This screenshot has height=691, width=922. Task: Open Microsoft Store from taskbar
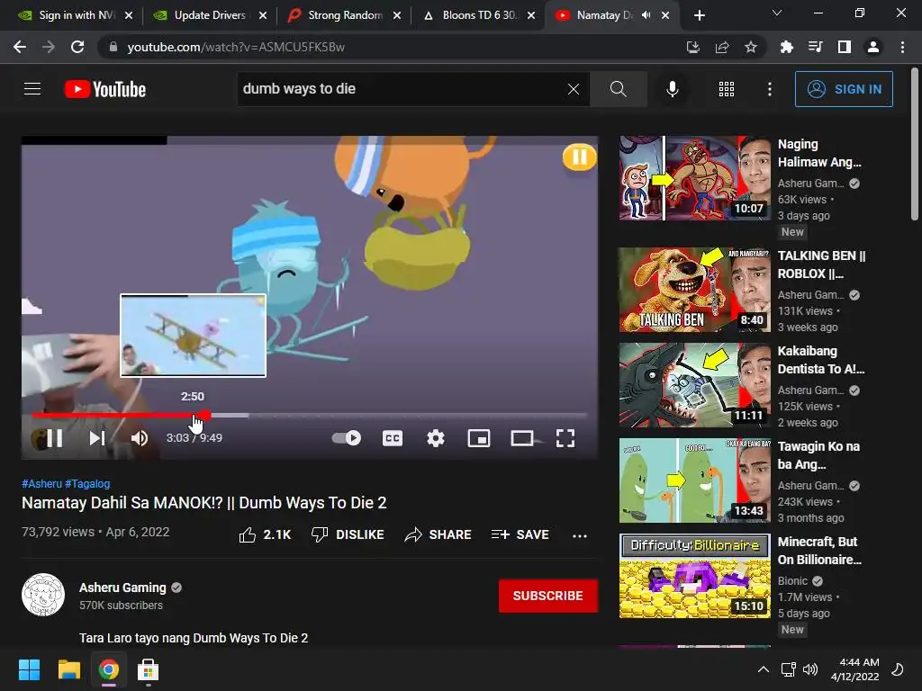pos(148,669)
